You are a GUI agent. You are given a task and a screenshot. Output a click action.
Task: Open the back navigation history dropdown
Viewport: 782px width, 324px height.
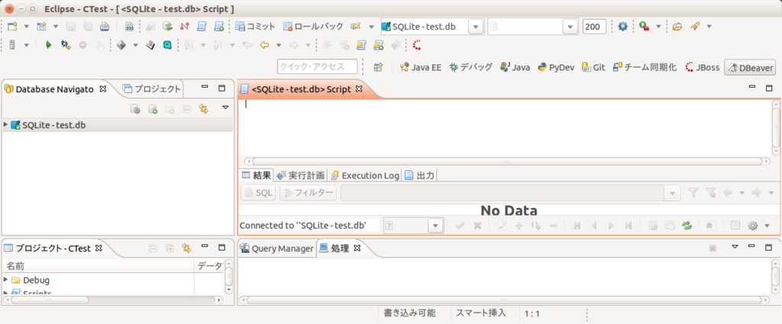pyautogui.click(x=279, y=45)
